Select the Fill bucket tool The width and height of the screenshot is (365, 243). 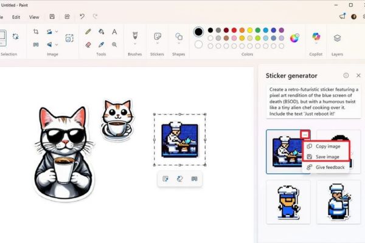click(x=101, y=32)
